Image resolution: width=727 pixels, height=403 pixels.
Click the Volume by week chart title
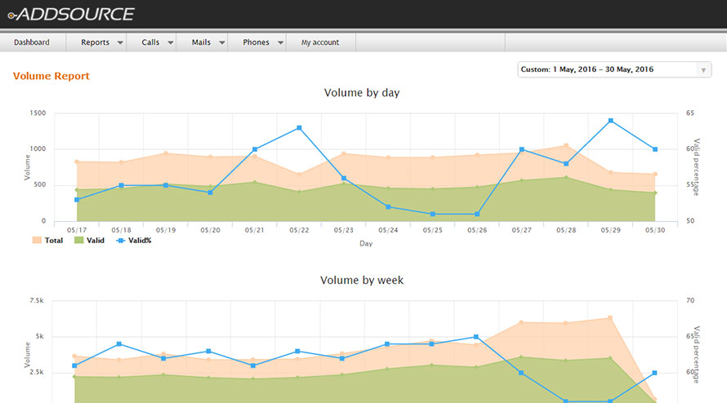click(x=362, y=281)
